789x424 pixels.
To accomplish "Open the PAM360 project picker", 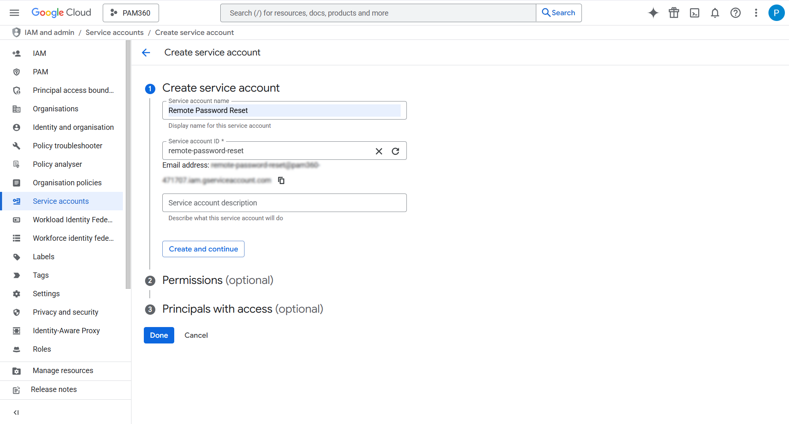I will coord(131,13).
